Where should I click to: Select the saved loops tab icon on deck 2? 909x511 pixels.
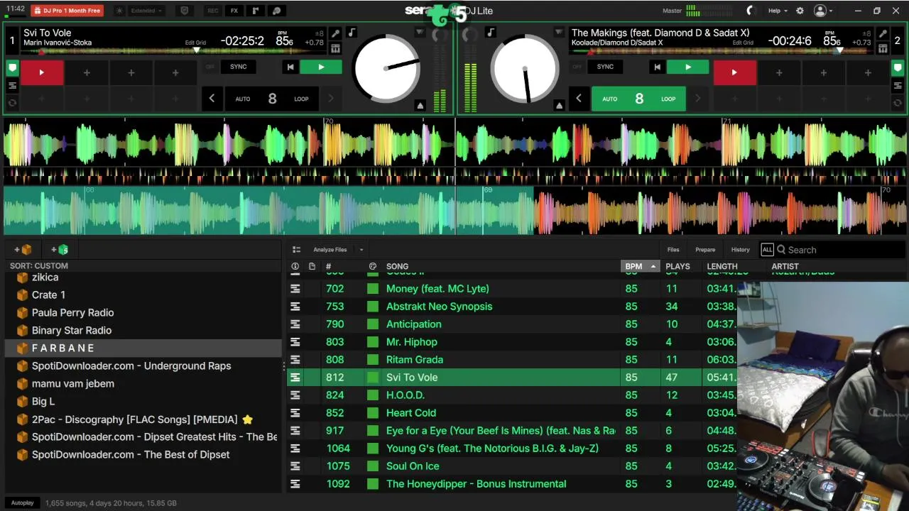click(x=897, y=86)
